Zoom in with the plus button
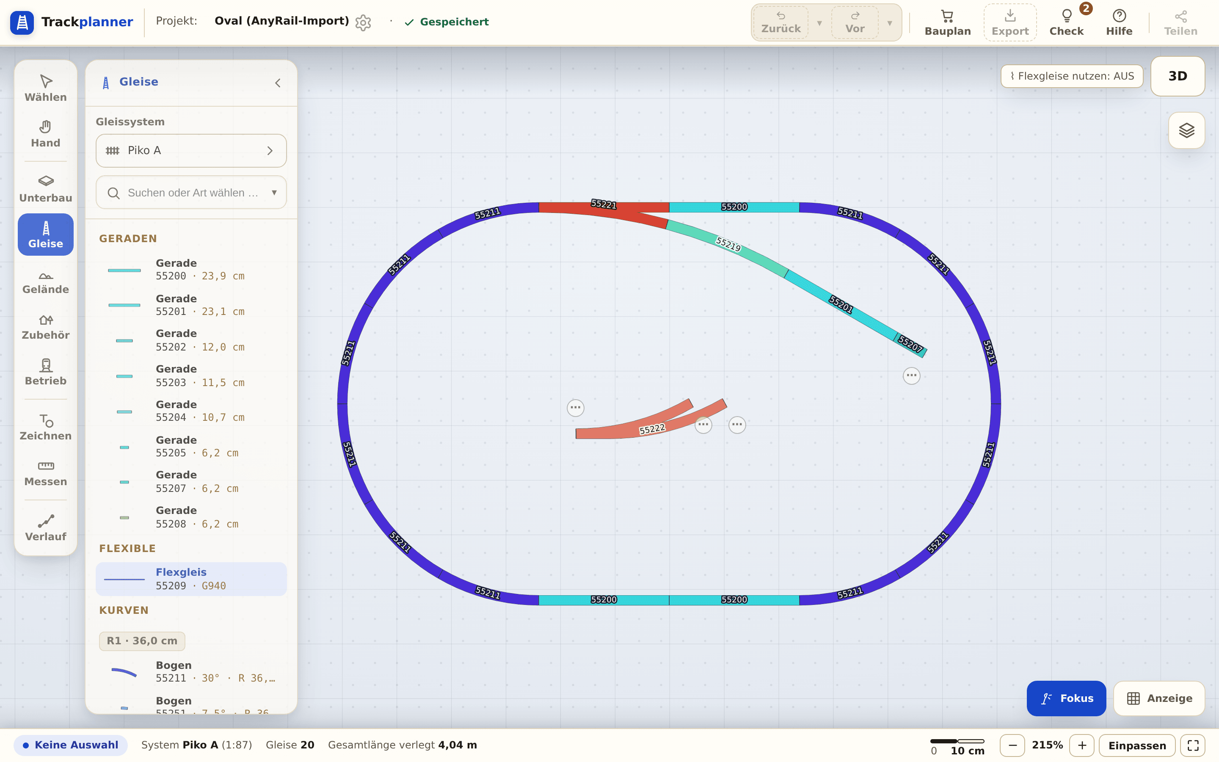Screen dimensions: 1219x762 click(x=1082, y=745)
